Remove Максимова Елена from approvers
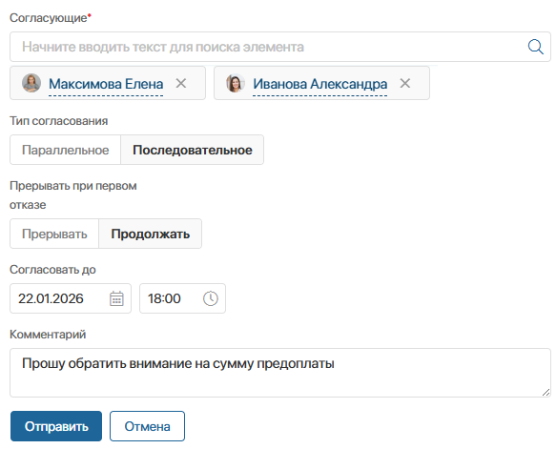The image size is (556, 449). (181, 84)
